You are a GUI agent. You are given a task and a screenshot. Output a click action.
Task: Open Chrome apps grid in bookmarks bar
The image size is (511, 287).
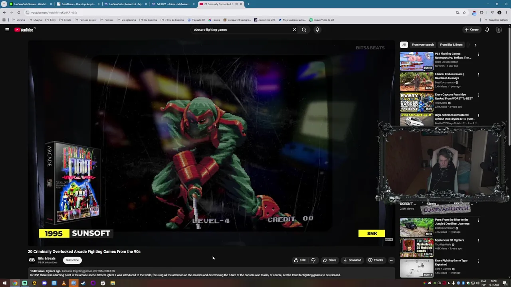[4, 20]
